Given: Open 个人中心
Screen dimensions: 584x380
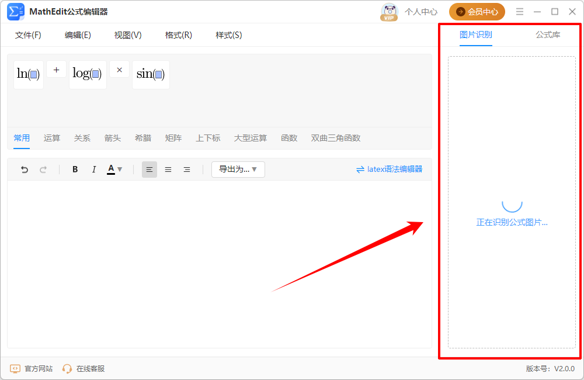Looking at the screenshot, I should coord(421,12).
